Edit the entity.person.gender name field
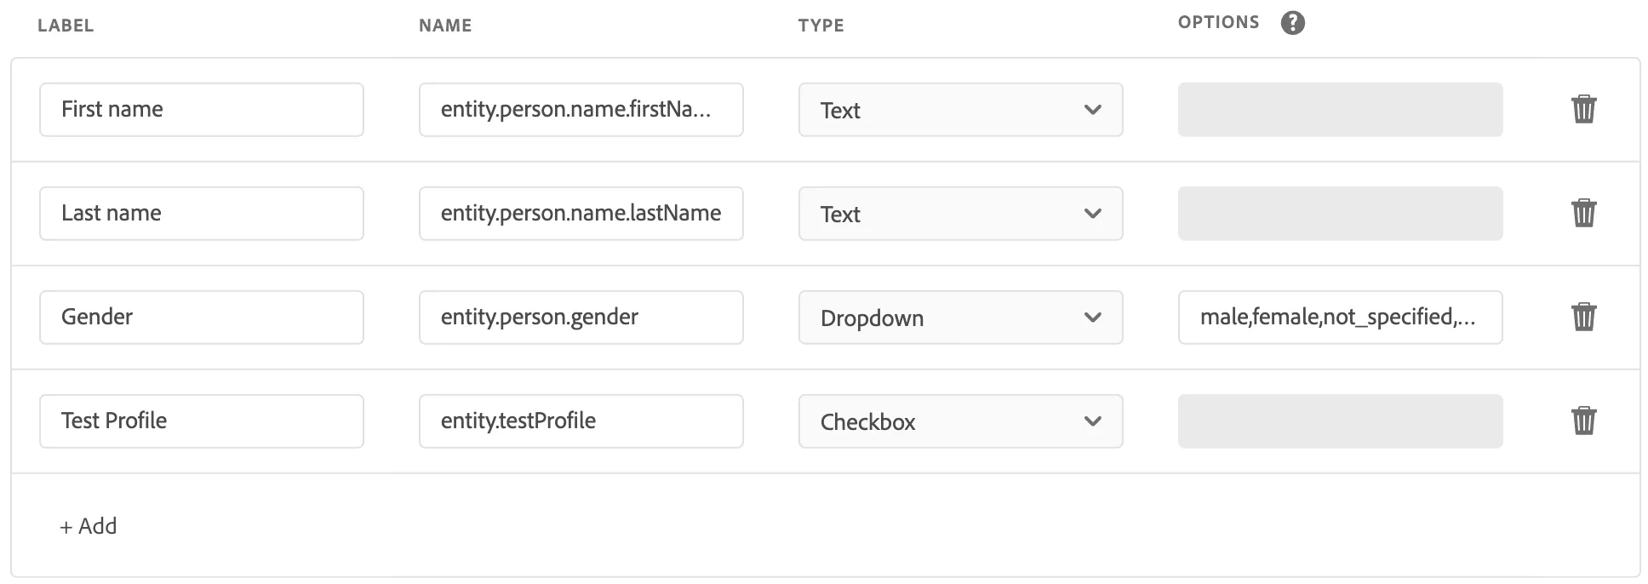 pos(581,318)
